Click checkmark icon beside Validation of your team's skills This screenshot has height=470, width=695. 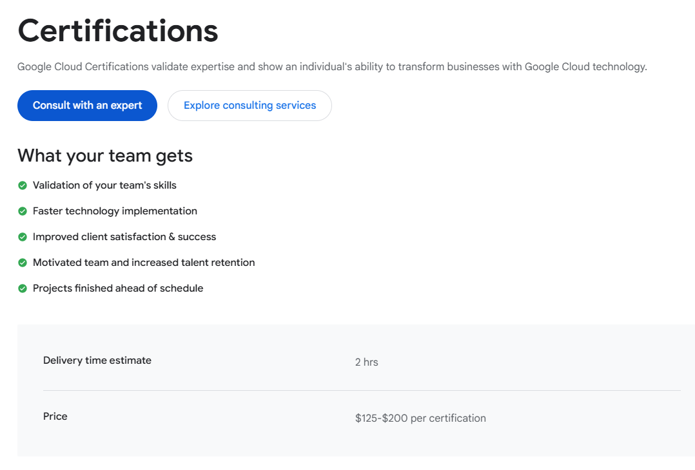pos(23,185)
